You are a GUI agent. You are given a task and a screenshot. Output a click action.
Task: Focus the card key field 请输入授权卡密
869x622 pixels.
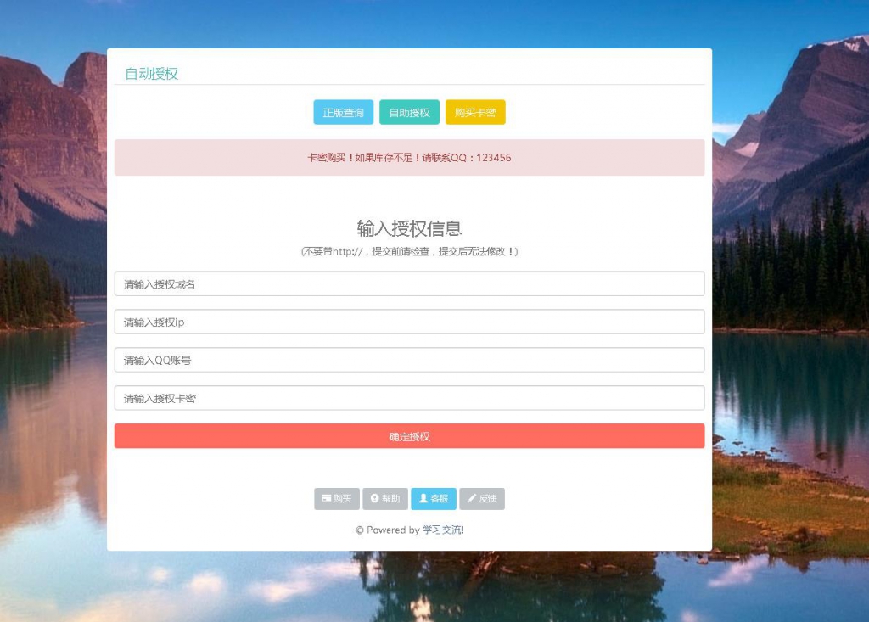pos(409,397)
